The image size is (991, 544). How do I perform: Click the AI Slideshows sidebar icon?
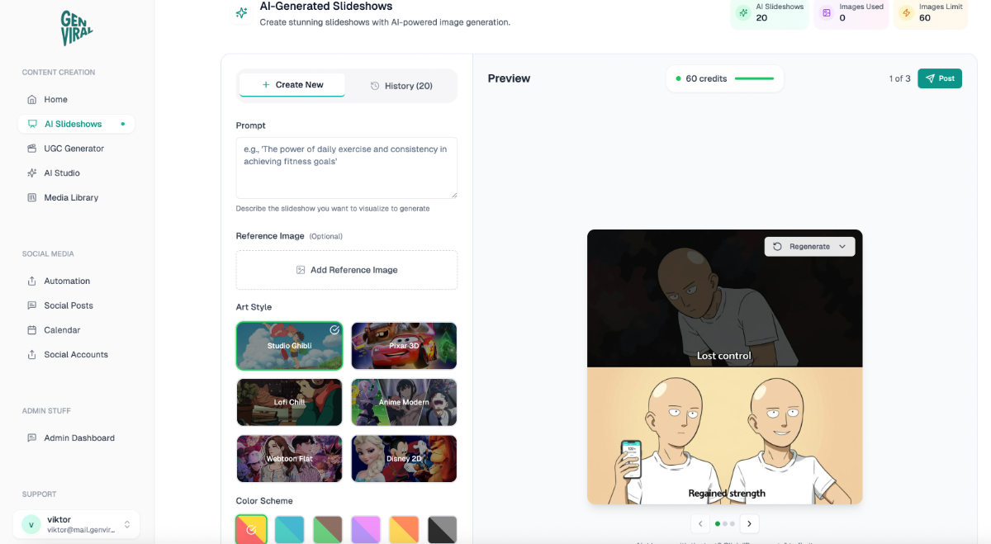pyautogui.click(x=32, y=125)
